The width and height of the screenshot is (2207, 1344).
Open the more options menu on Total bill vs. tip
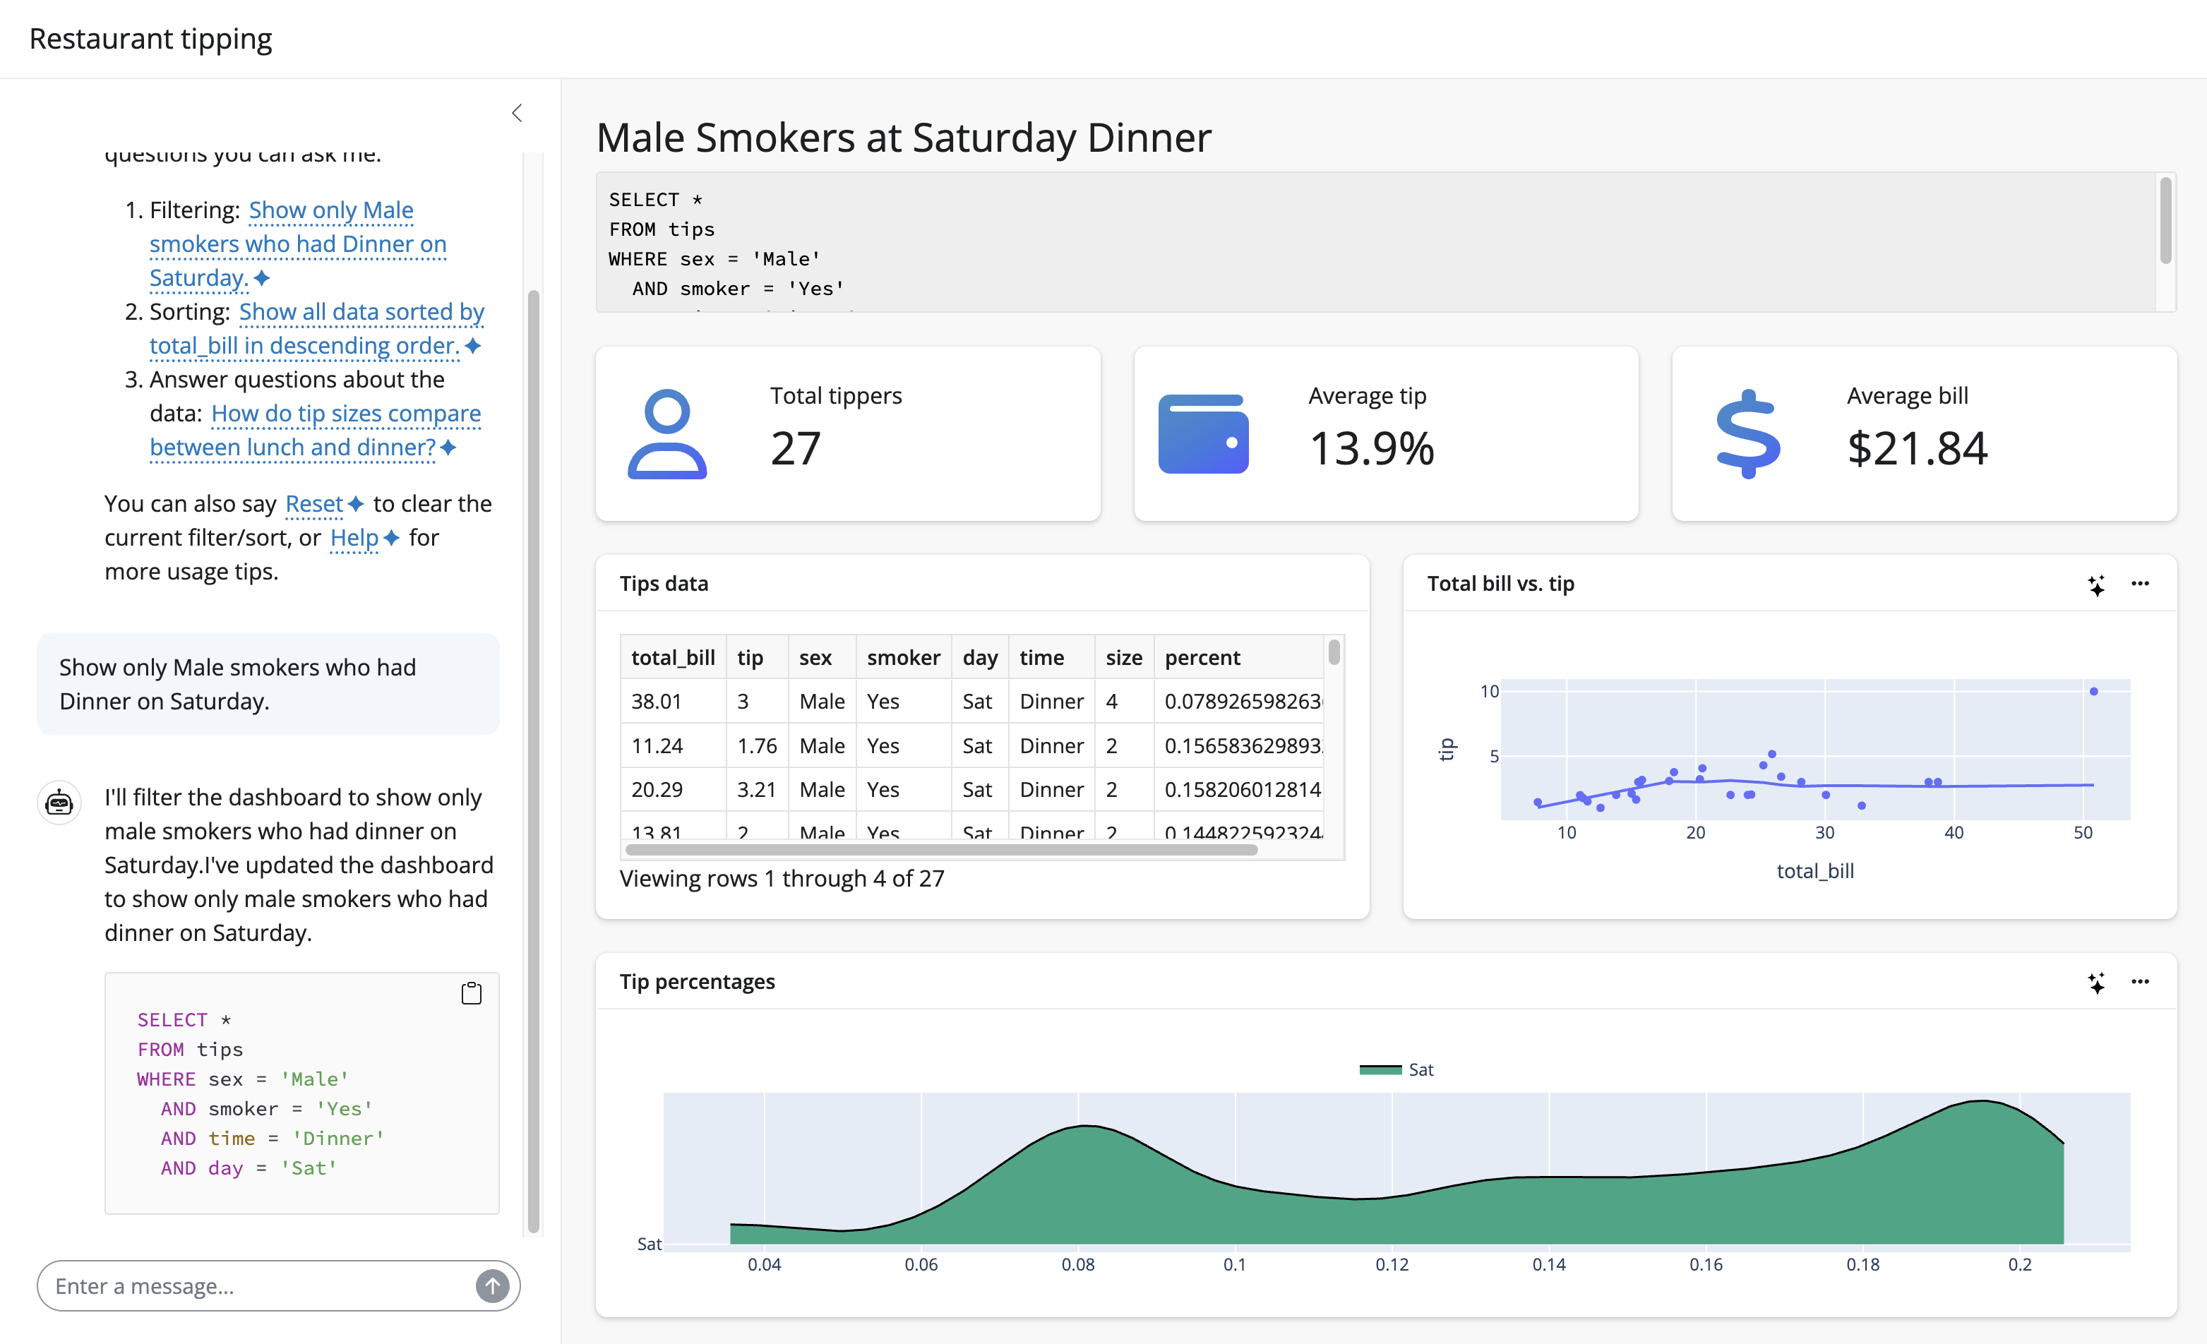point(2141,583)
